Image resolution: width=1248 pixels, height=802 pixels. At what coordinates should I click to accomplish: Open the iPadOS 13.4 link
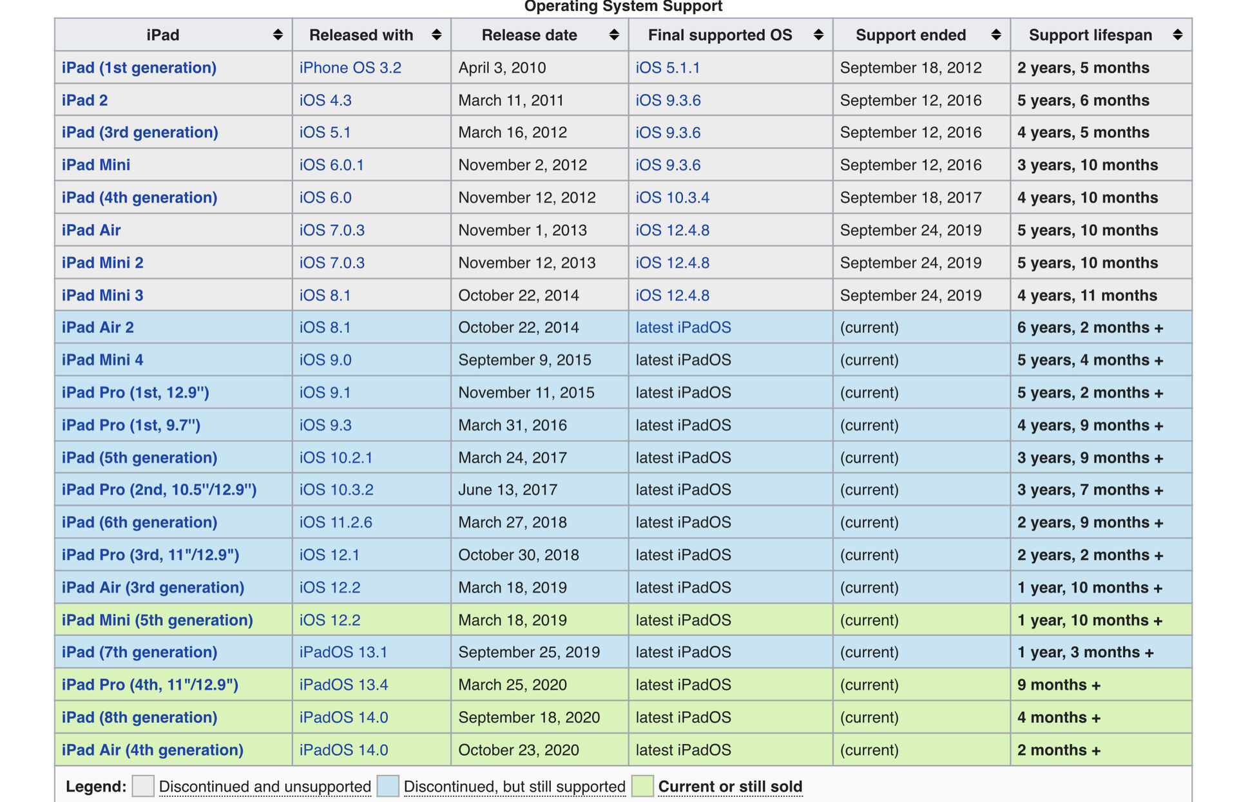[x=344, y=685]
